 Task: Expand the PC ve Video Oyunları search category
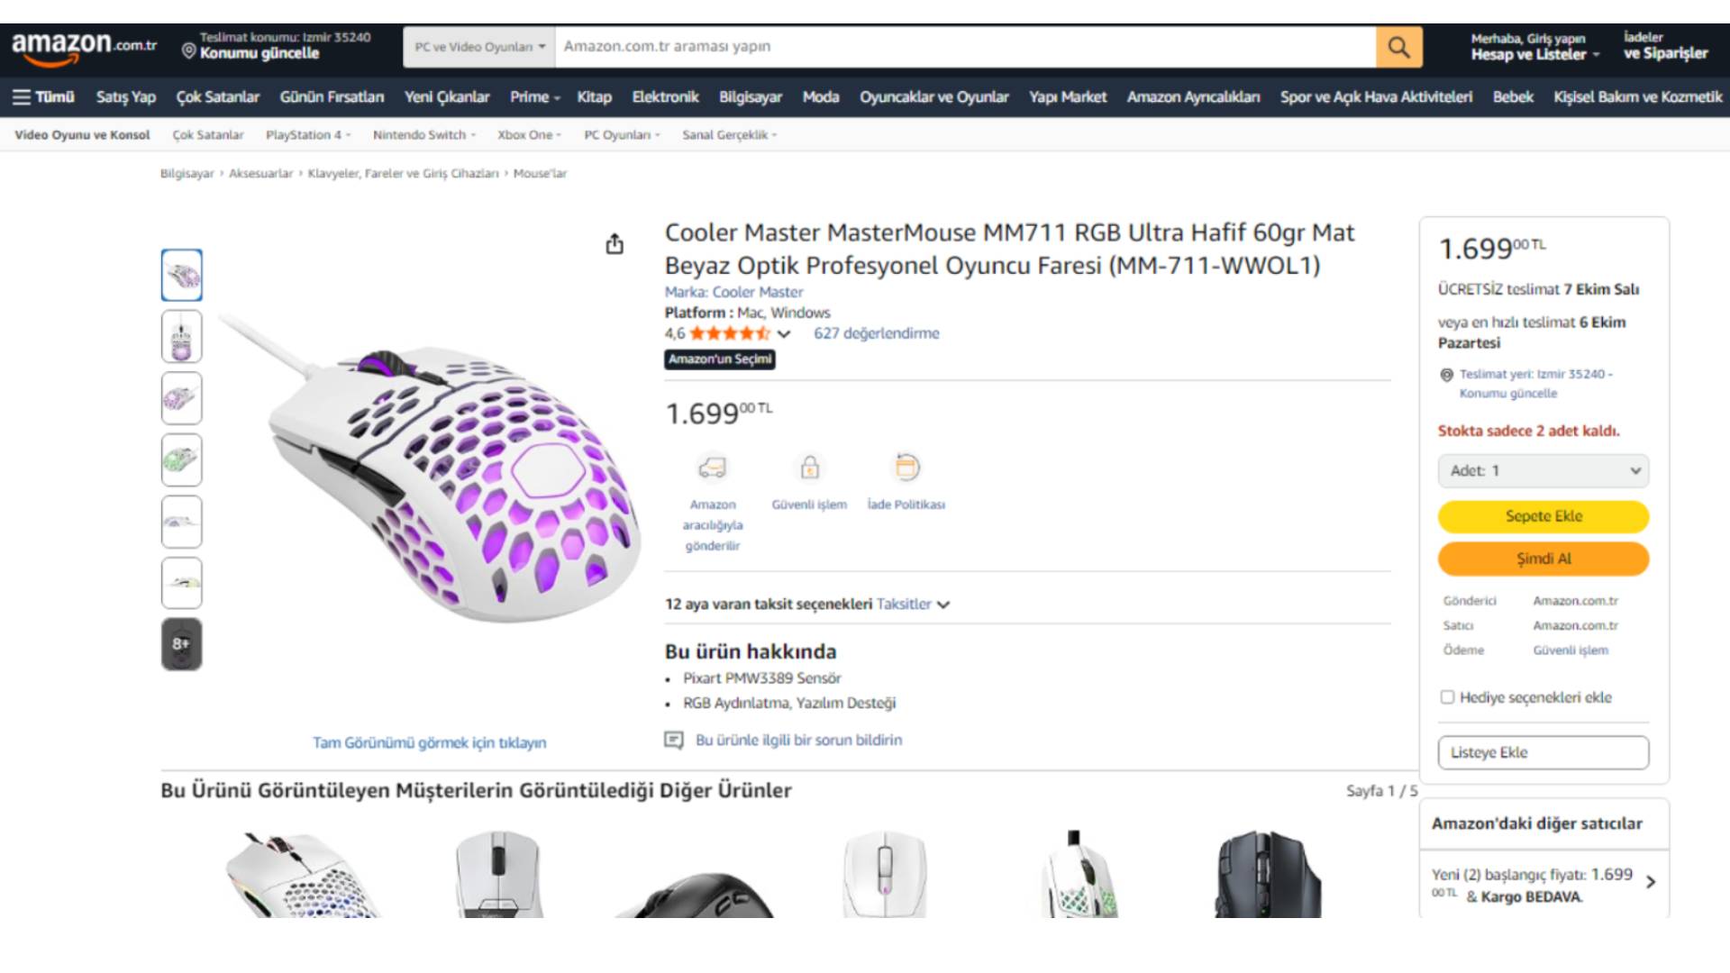pos(479,47)
